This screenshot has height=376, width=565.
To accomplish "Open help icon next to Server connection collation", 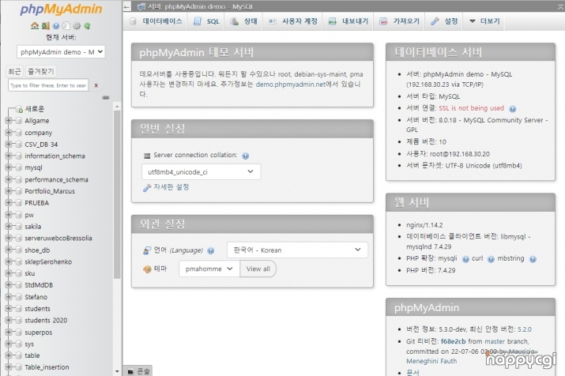I will [246, 156].
